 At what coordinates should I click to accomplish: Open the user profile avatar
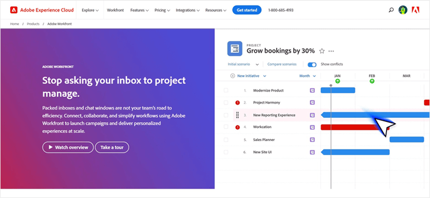(403, 10)
